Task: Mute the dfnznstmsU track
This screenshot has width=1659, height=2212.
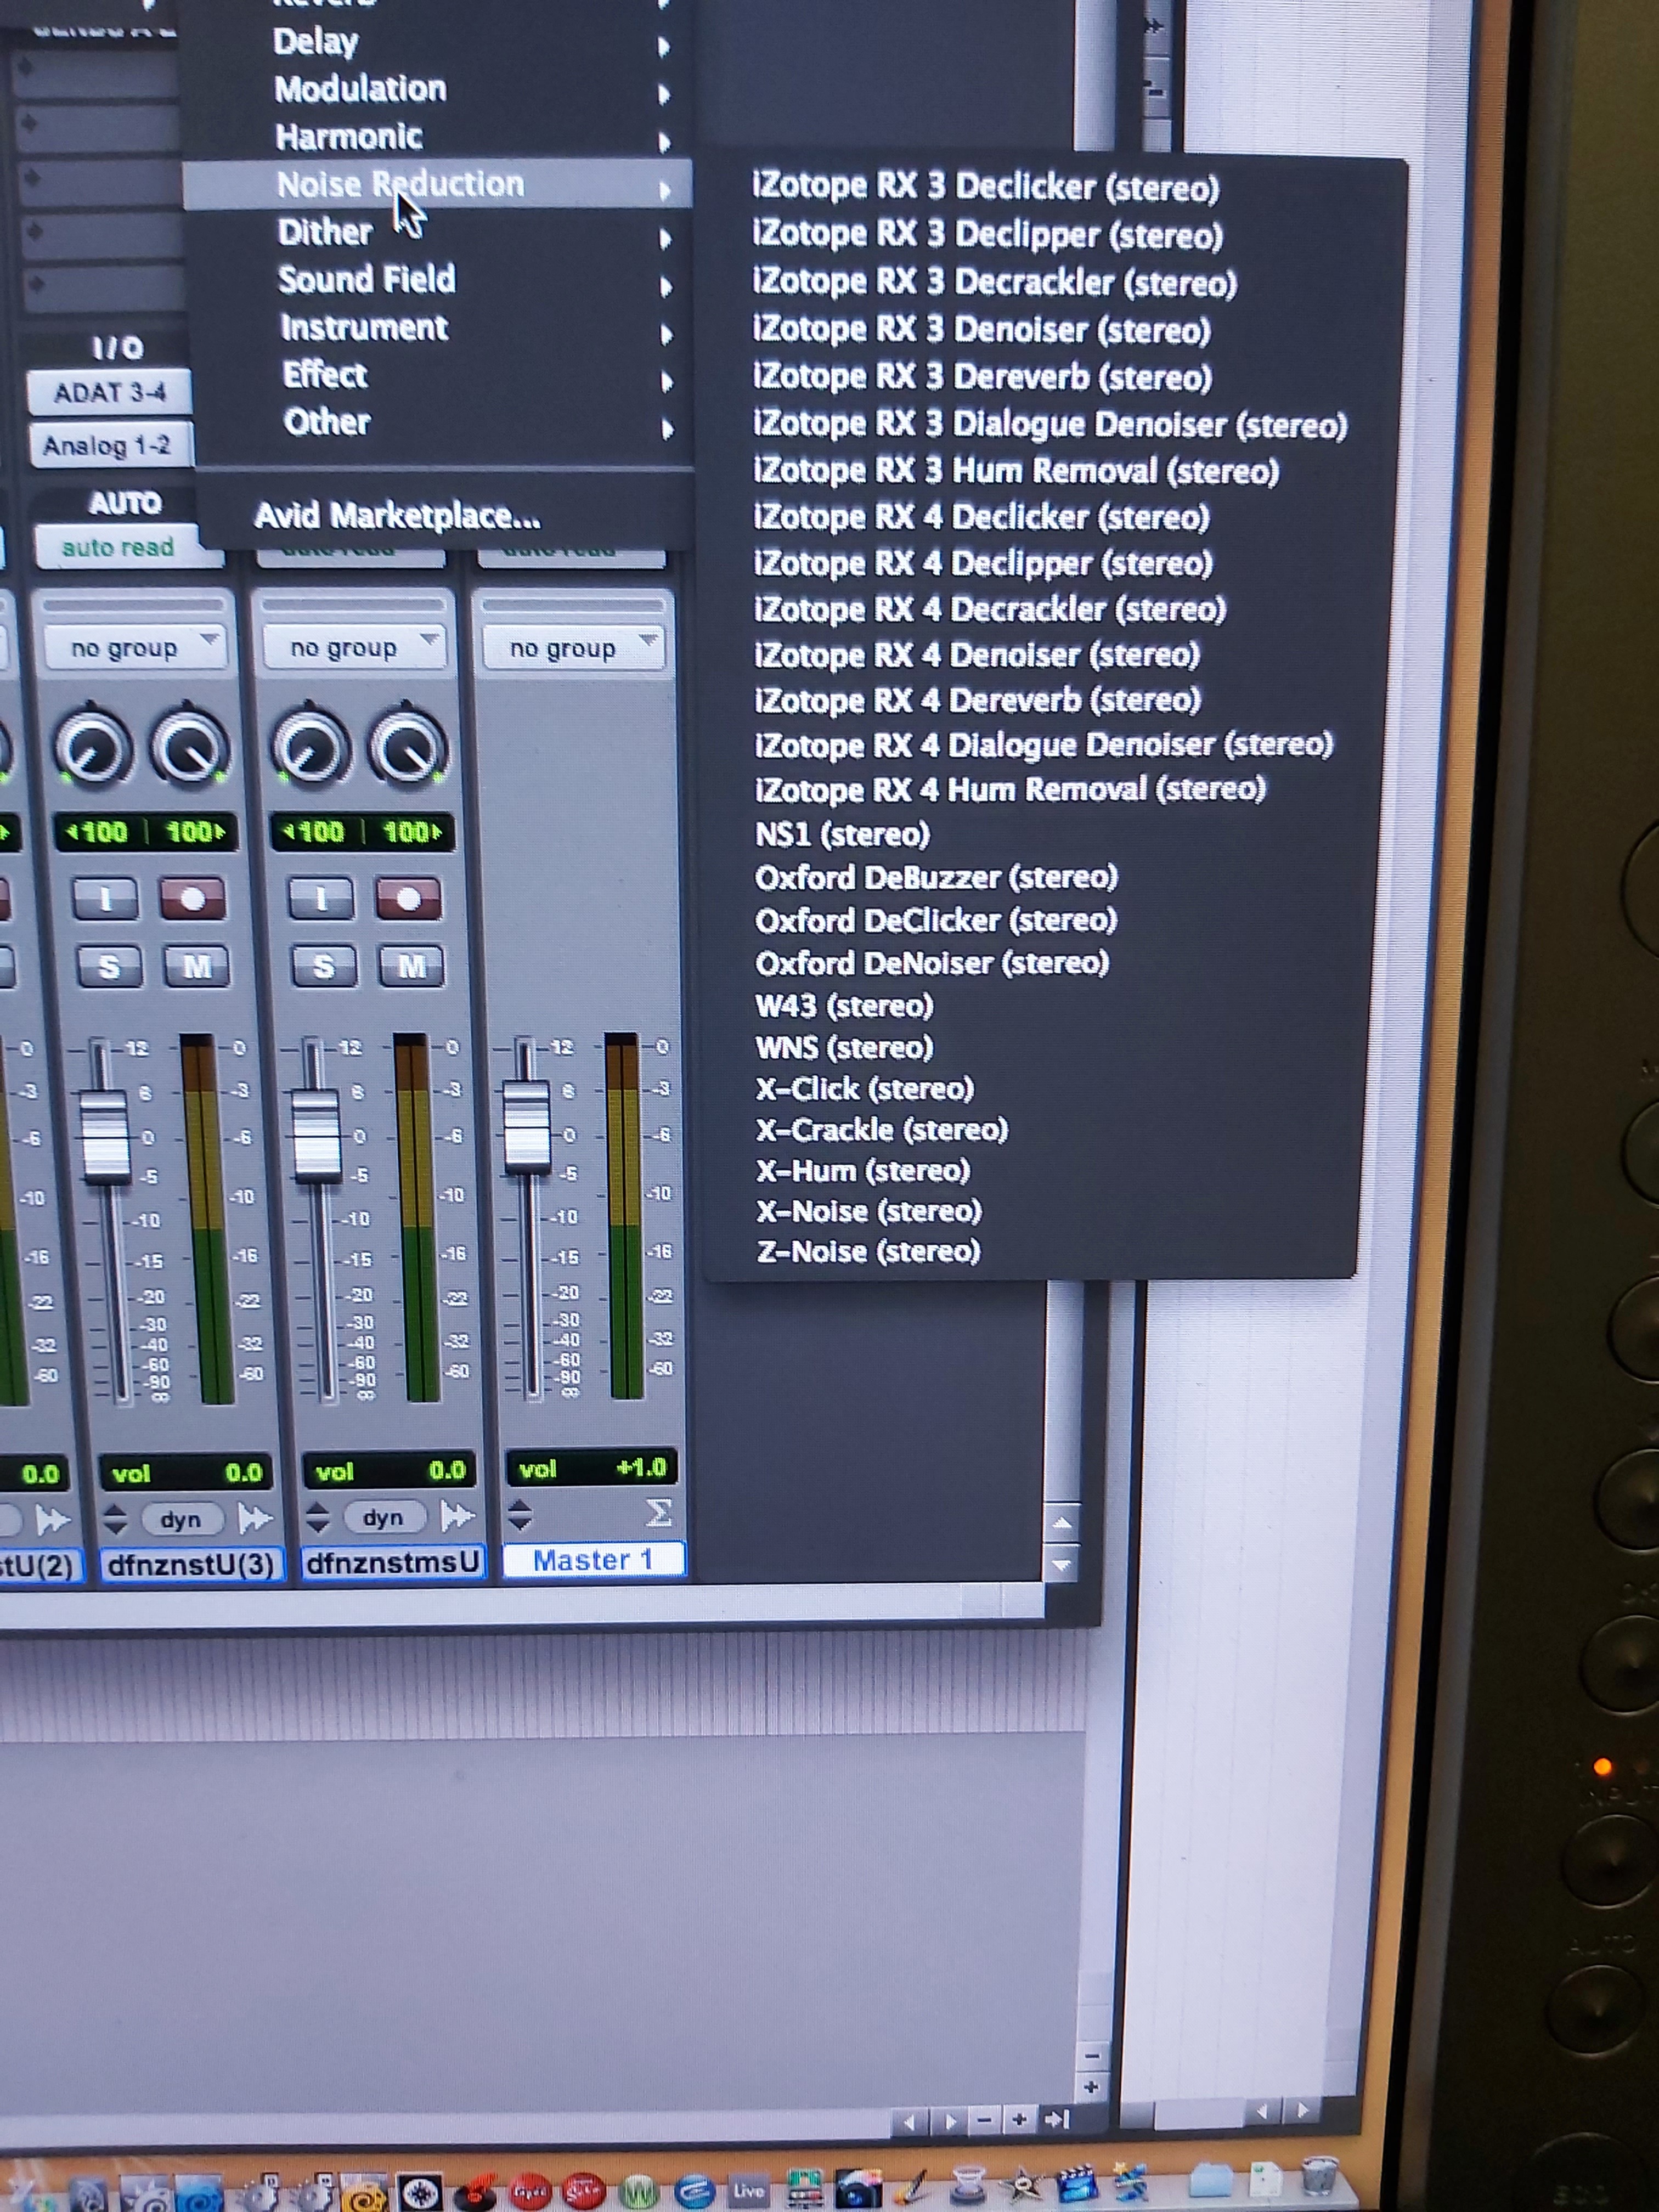Action: point(411,966)
